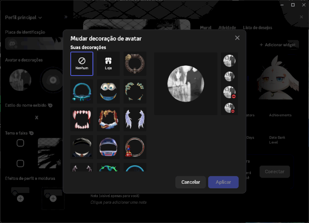Choose the teal glowing ring decoration
Viewport: 309px width, 223px height.
coord(82,92)
